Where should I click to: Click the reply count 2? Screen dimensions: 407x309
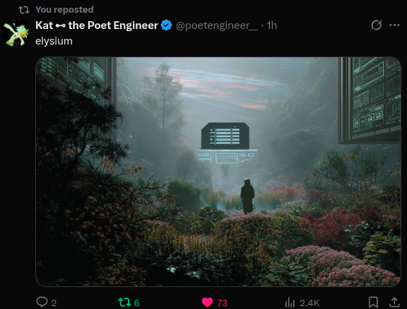click(x=54, y=303)
